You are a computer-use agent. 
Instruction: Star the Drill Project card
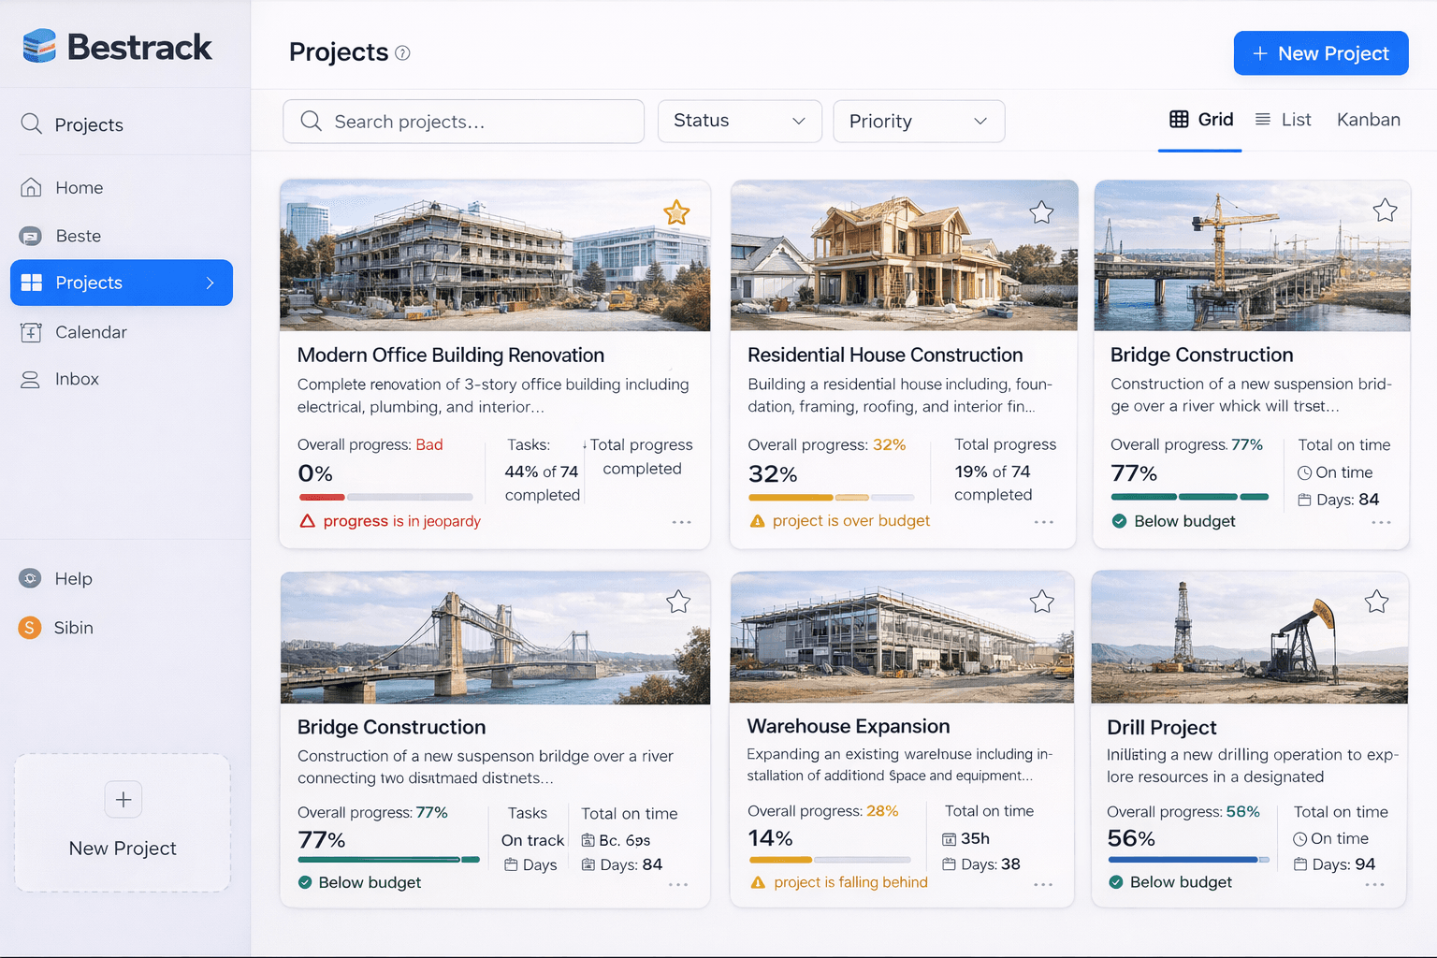[1376, 602]
